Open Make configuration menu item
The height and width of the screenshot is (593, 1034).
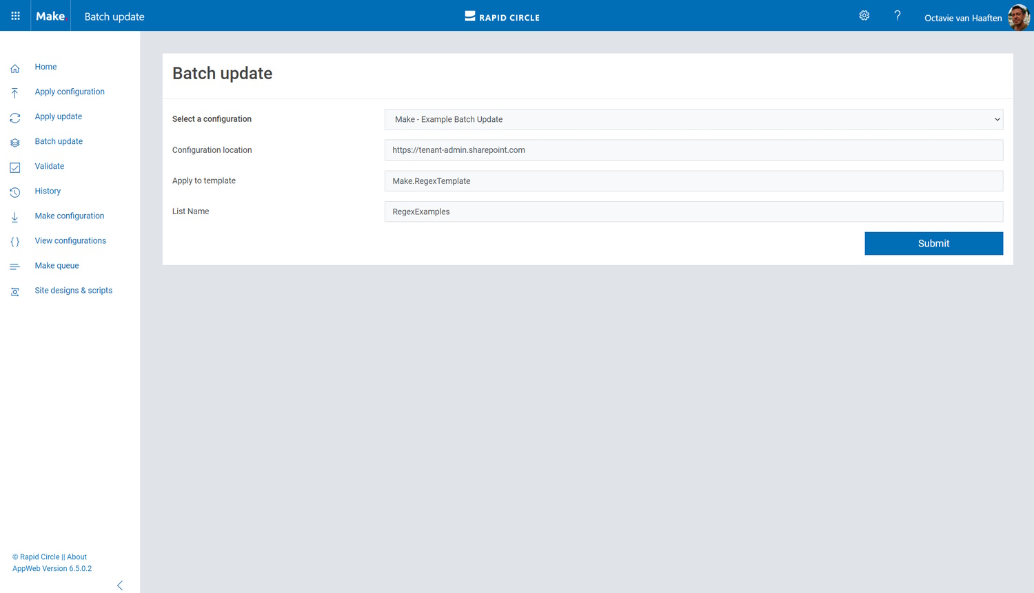(70, 216)
